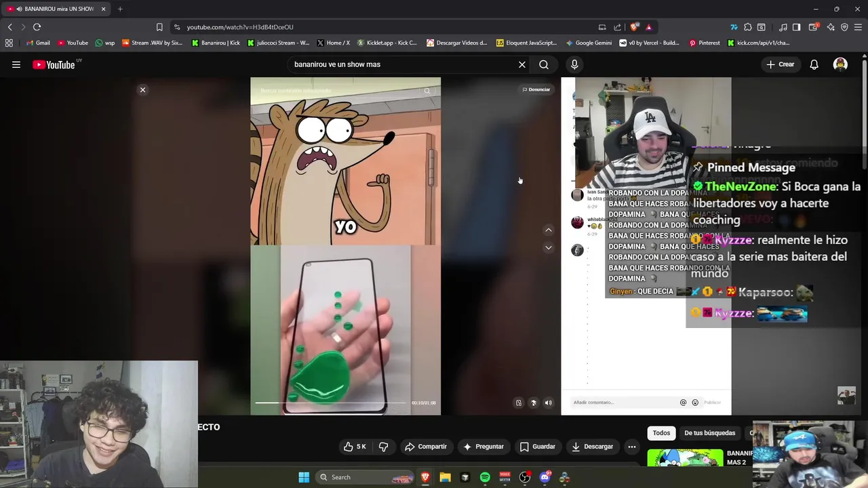The width and height of the screenshot is (868, 488).
Task: Open the browser extensions puzzle icon
Action: pyautogui.click(x=747, y=27)
